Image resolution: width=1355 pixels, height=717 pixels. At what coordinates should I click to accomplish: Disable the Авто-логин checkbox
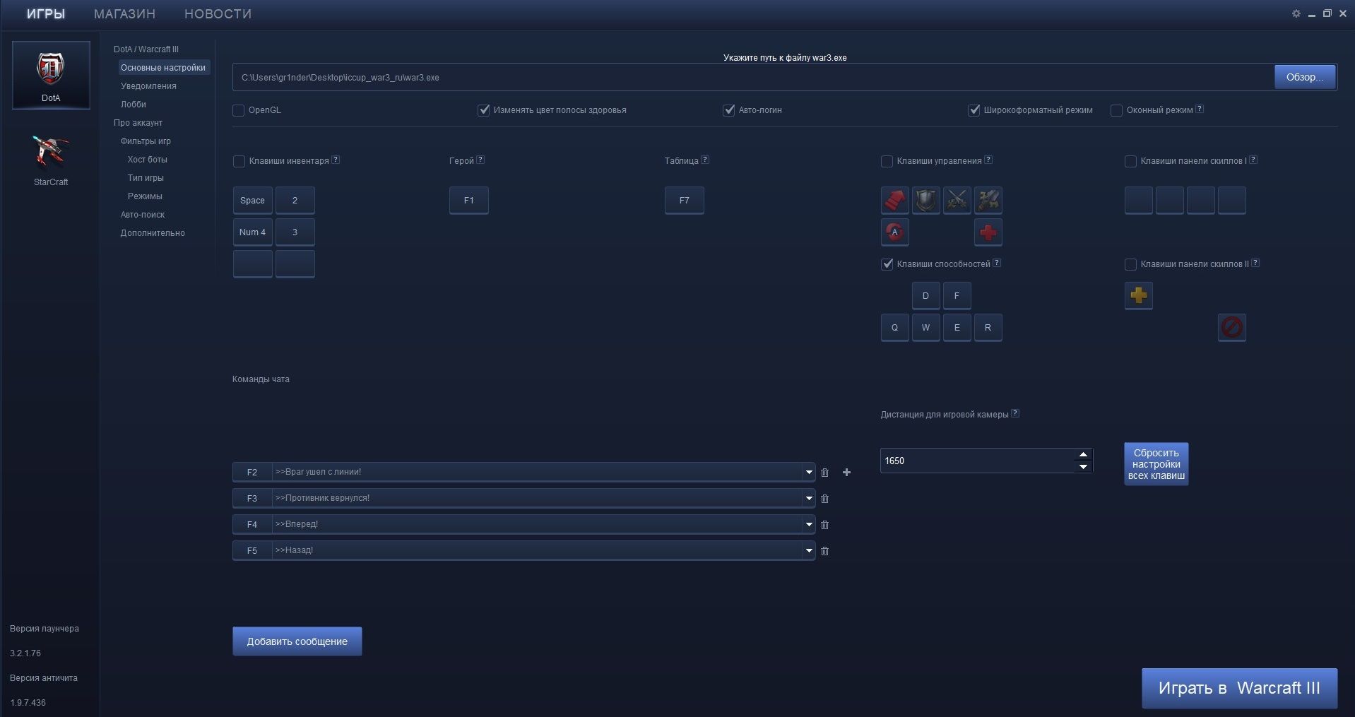[x=729, y=111]
